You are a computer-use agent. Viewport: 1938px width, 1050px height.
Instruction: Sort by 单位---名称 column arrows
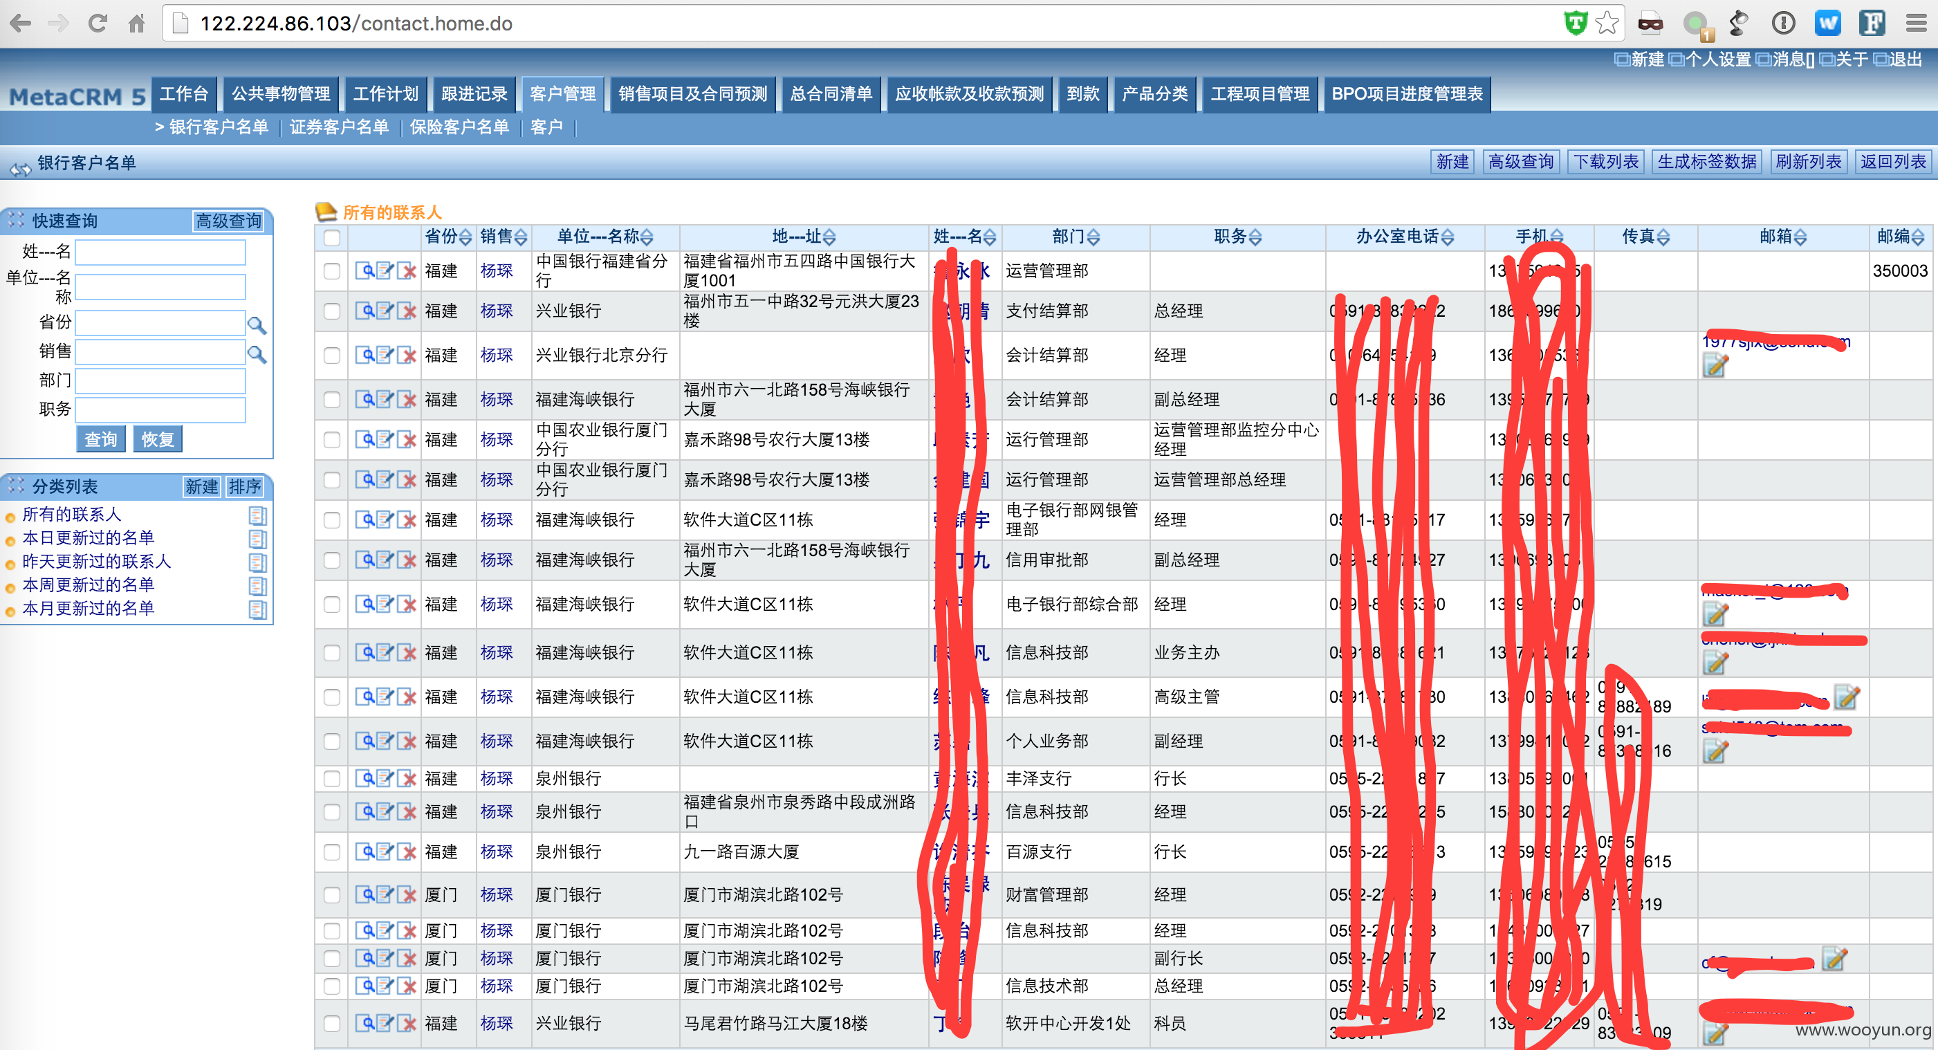tap(647, 238)
